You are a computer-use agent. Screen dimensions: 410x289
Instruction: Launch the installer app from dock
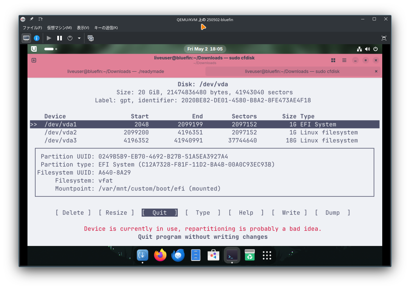[x=143, y=255]
